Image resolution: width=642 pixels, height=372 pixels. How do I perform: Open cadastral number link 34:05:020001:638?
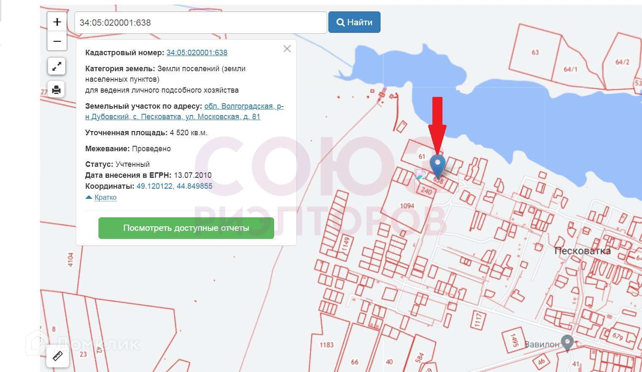(x=197, y=53)
